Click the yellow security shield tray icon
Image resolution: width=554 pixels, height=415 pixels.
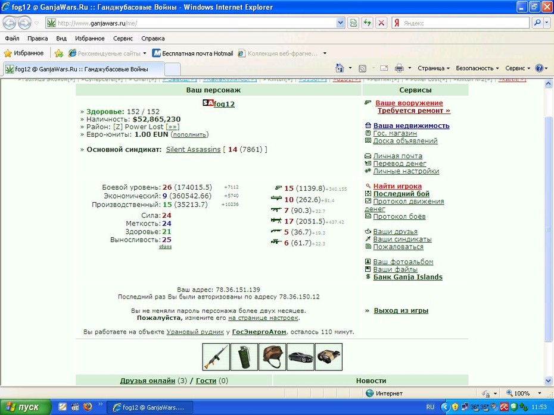point(455,407)
